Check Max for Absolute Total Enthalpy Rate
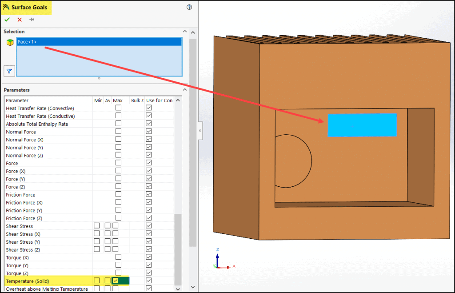The width and height of the screenshot is (455, 293). [118, 124]
